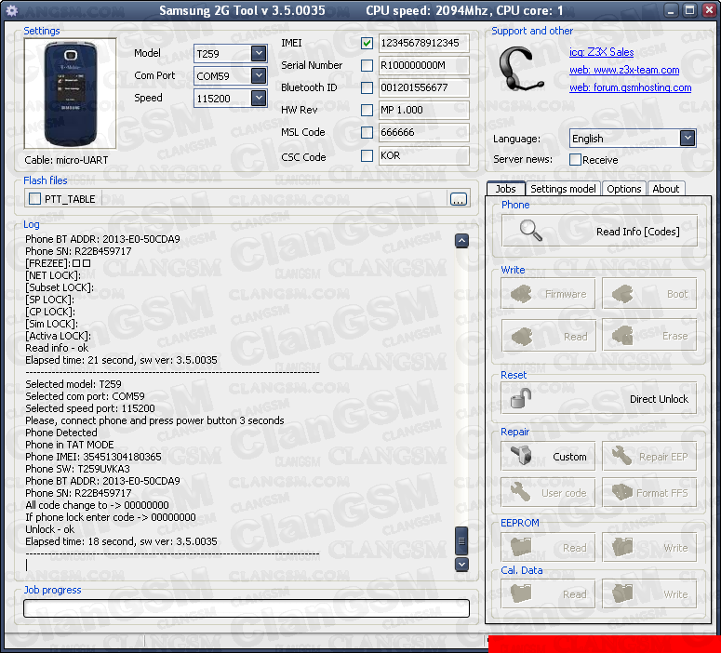Click the Bluetooth ID input field

click(423, 87)
